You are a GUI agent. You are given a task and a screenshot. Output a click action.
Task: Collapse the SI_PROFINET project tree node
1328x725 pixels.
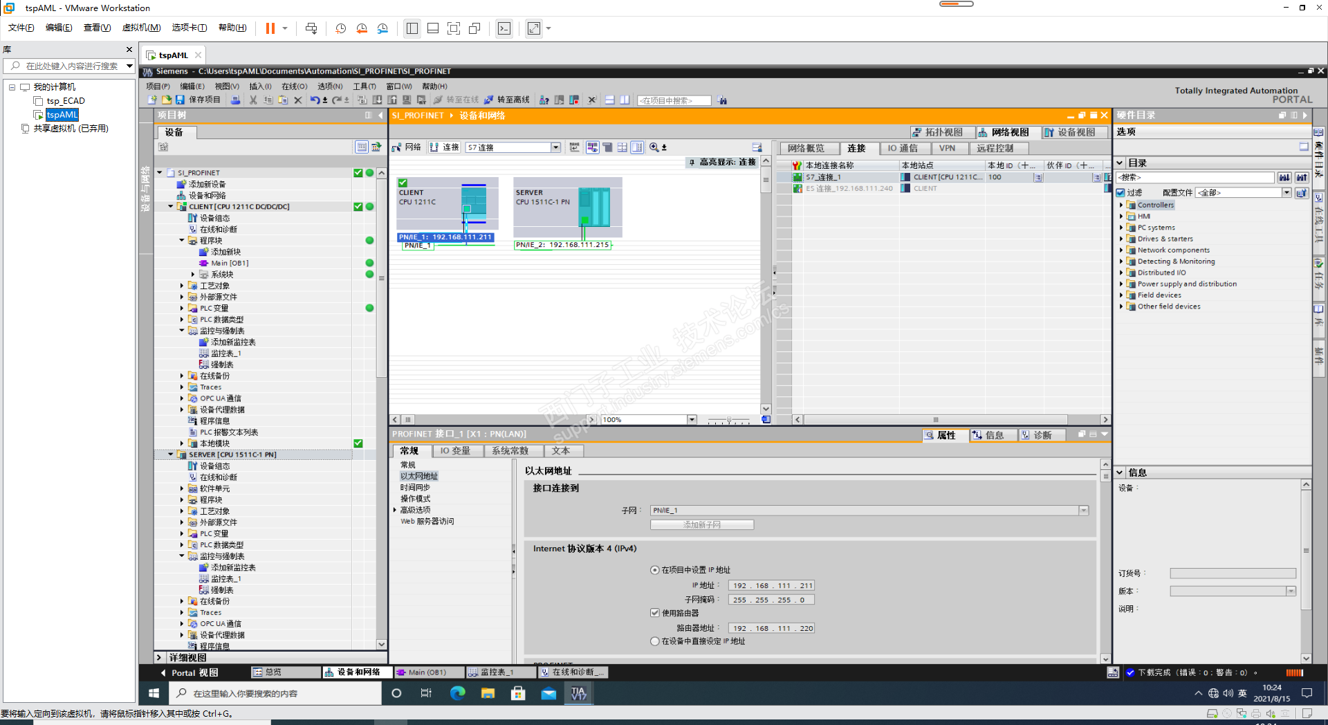pos(160,173)
